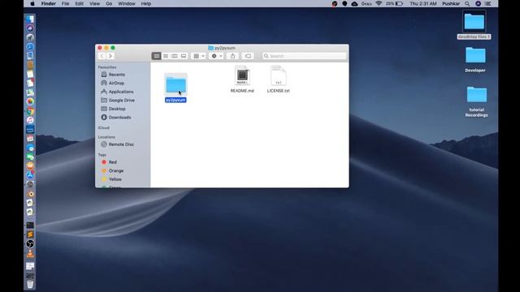Open the Apple menu
520x292 pixels.
point(32,3)
